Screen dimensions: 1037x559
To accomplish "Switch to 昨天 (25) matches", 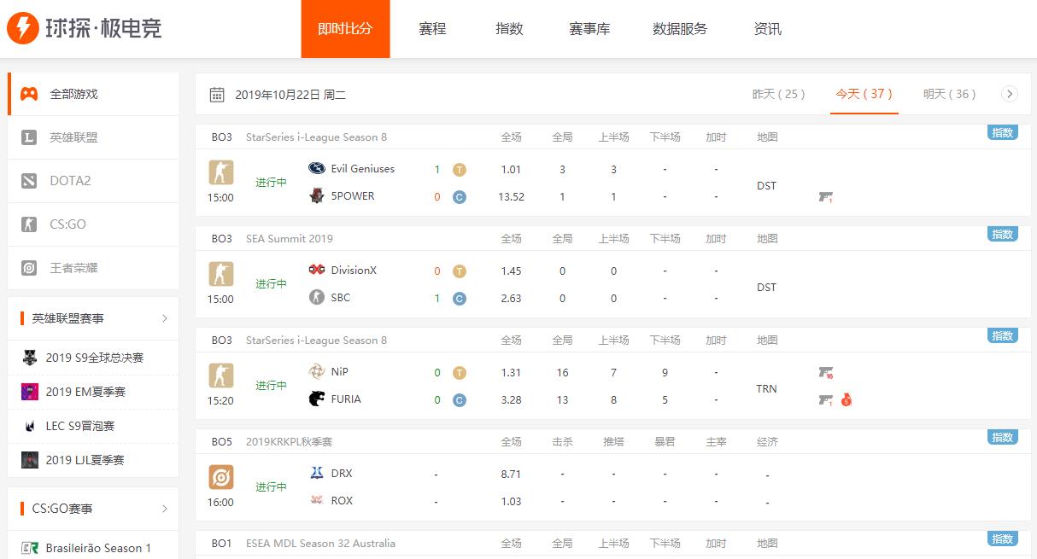I will pos(778,94).
